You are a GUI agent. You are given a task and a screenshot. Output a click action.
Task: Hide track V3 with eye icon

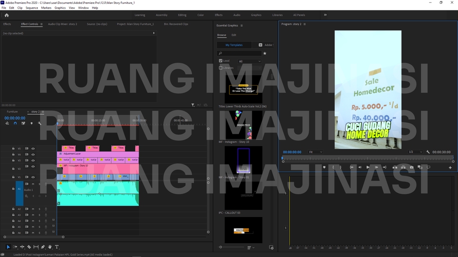pyautogui.click(x=33, y=160)
